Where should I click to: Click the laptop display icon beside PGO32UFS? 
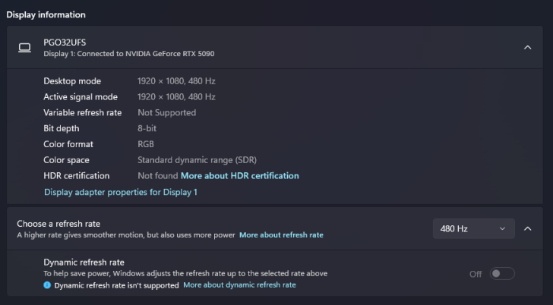(x=24, y=48)
